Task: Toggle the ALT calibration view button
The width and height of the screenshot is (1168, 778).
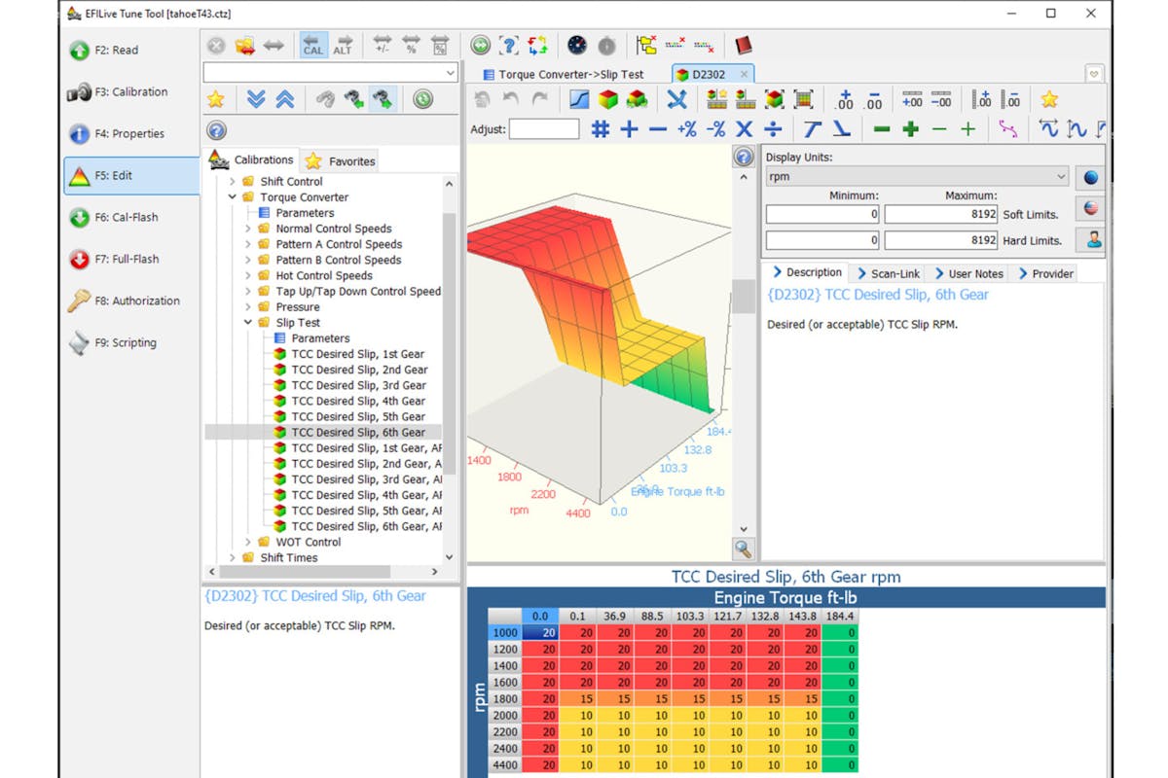Action: [x=343, y=46]
